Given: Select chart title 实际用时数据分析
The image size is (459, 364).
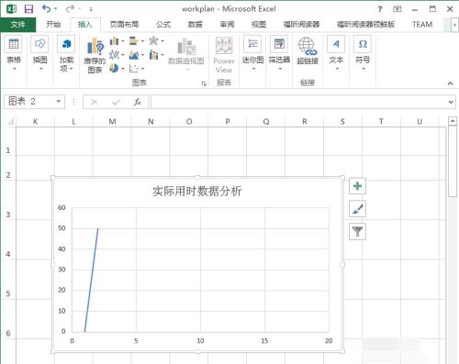Looking at the screenshot, I should point(197,192).
